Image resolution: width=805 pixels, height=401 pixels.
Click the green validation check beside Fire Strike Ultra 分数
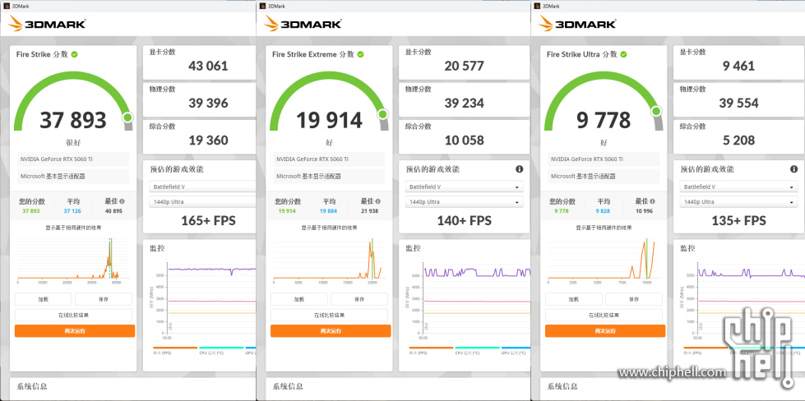[x=623, y=54]
